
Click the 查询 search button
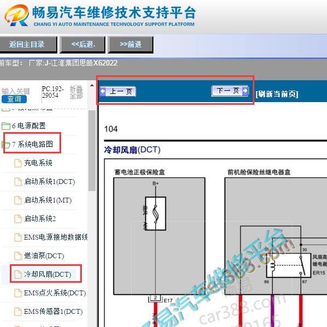pyautogui.click(x=14, y=99)
